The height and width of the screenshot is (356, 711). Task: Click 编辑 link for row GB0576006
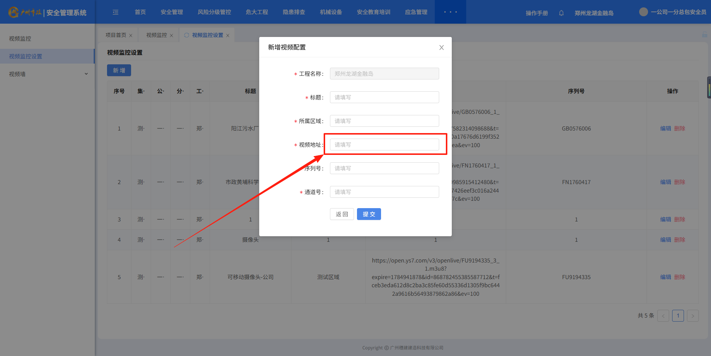[x=665, y=128]
